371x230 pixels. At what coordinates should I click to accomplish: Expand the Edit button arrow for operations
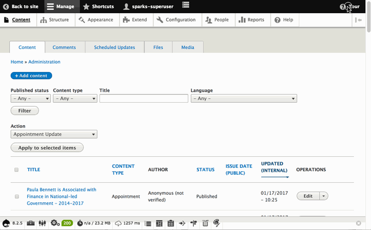click(x=324, y=196)
